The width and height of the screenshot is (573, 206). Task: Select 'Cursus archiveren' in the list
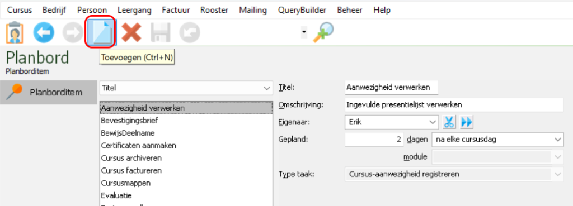186,158
